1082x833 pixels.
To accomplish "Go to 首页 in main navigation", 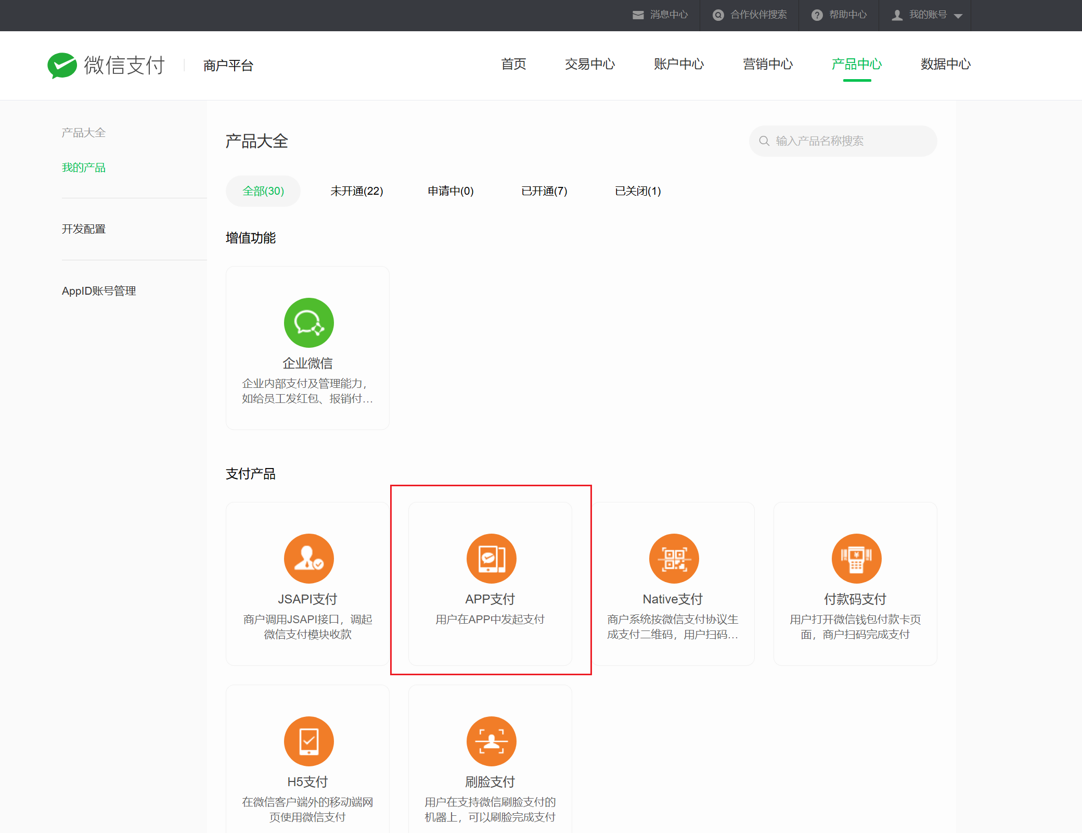I will pyautogui.click(x=513, y=64).
